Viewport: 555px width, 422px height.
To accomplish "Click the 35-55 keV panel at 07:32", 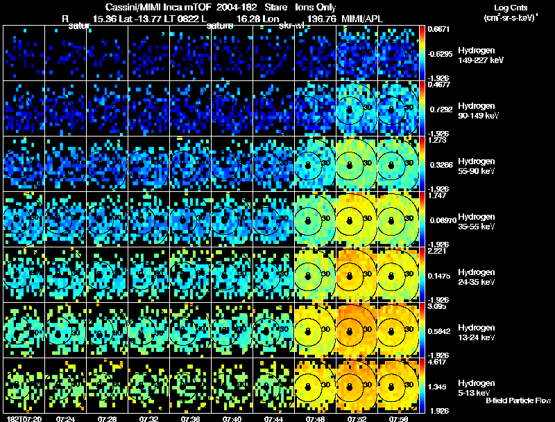I will coord(148,220).
